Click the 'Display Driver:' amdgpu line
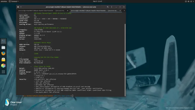The height and width of the screenshot is (110, 195). [x=32, y=35]
